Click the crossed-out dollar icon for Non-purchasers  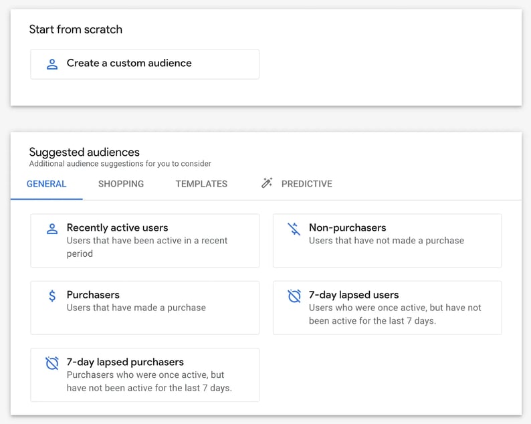point(294,229)
